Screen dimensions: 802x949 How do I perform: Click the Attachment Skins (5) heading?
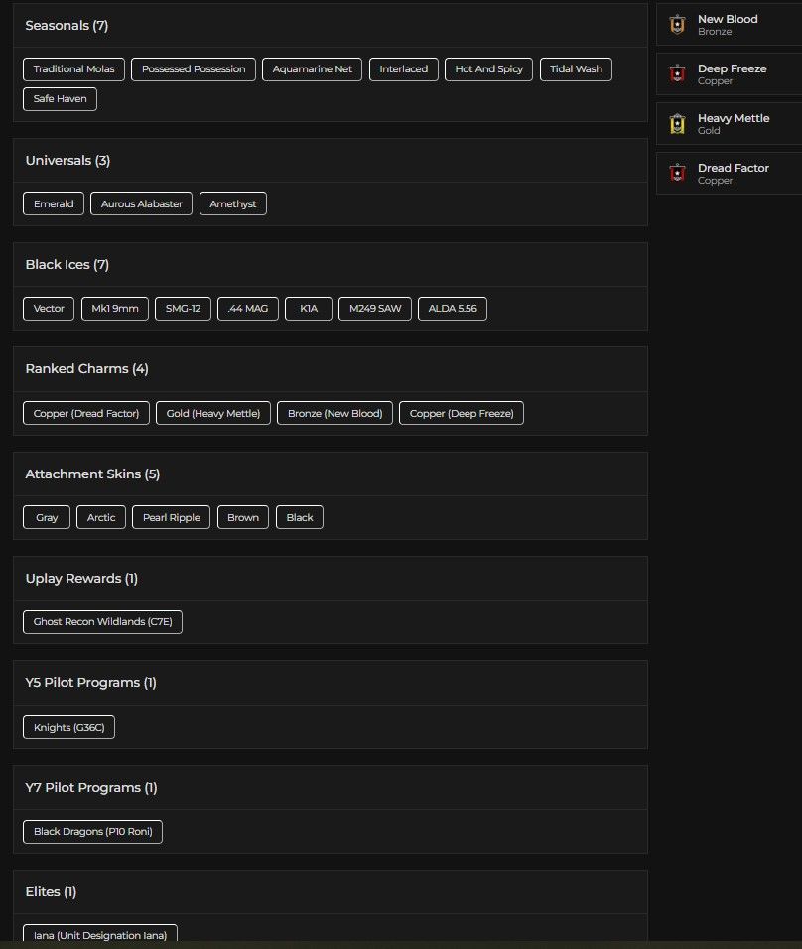click(x=92, y=474)
